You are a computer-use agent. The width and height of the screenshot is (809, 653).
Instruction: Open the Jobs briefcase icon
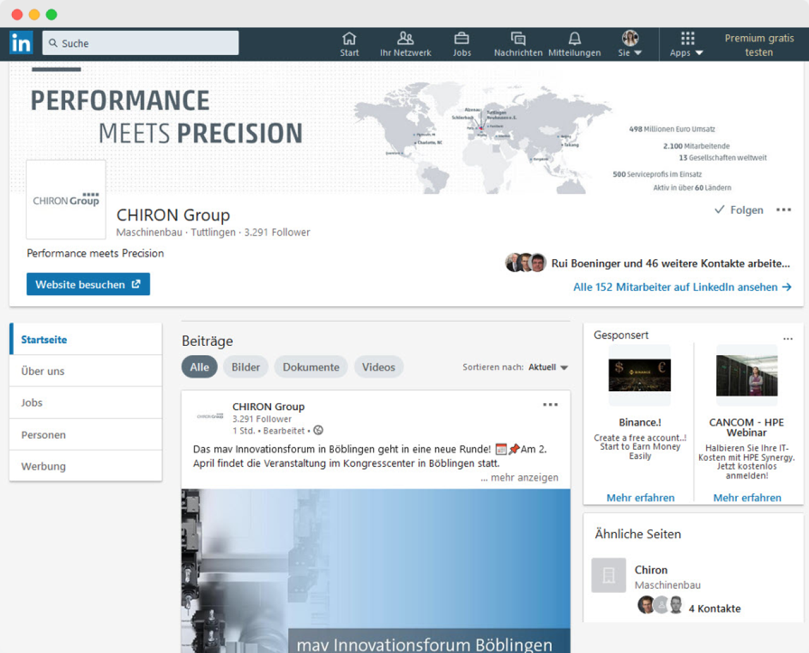coord(461,39)
